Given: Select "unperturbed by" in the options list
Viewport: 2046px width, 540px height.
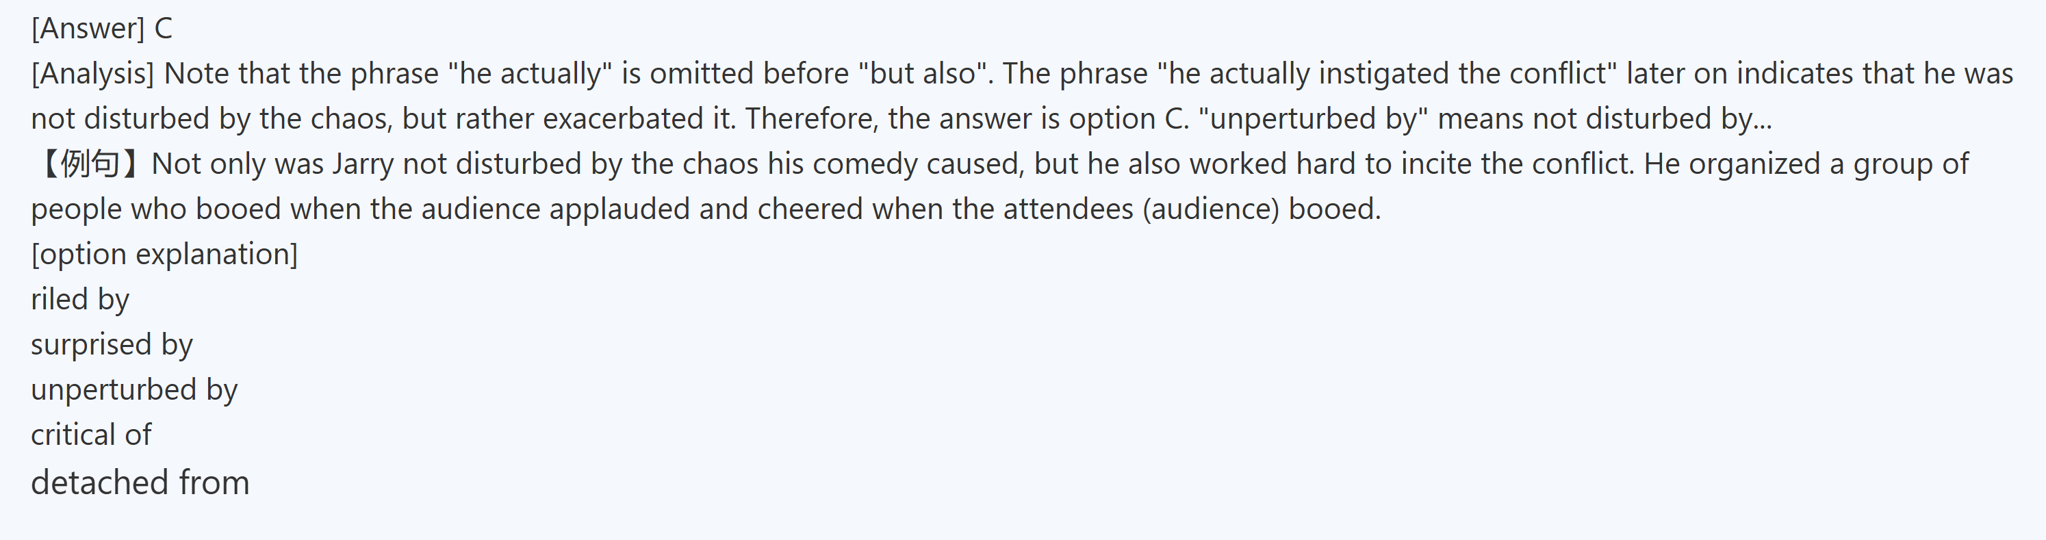Looking at the screenshot, I should [x=134, y=391].
